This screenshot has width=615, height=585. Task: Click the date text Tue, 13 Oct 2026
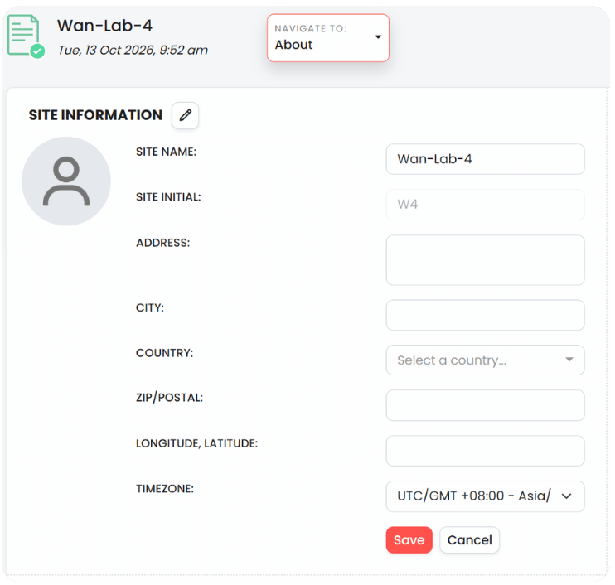(133, 51)
